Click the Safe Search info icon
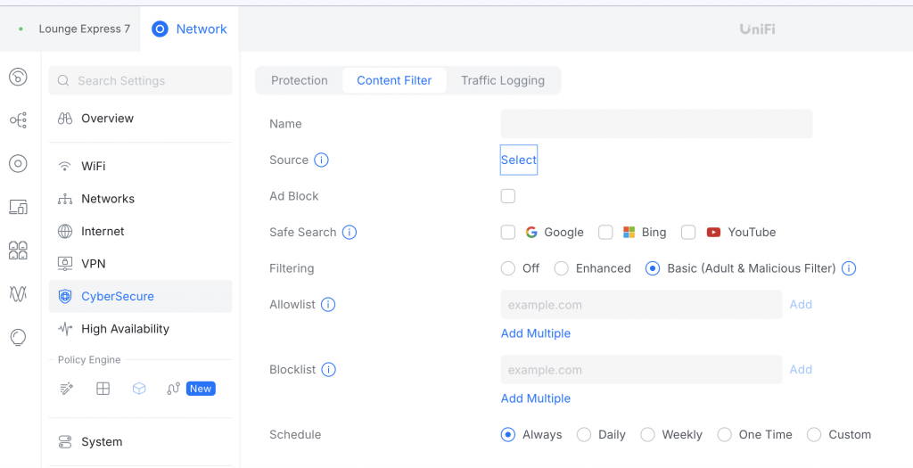The height and width of the screenshot is (468, 913). (x=350, y=233)
